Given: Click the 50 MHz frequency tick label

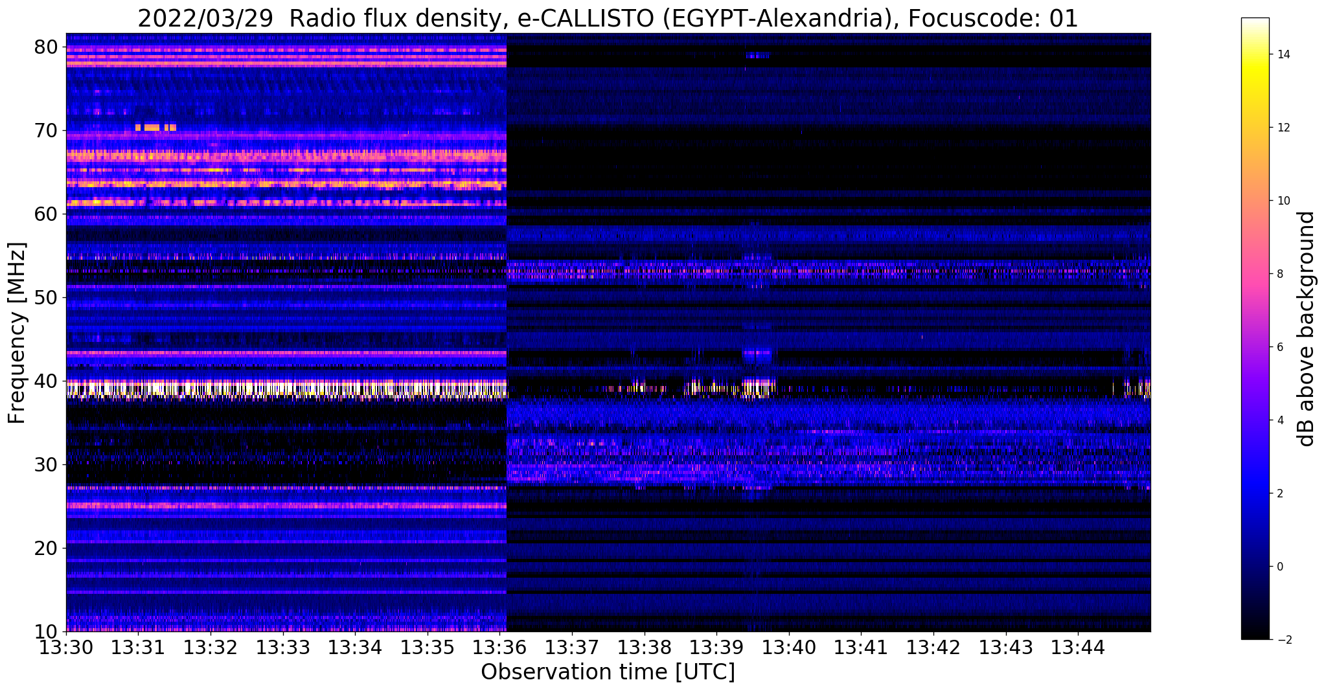Looking at the screenshot, I should tap(46, 297).
